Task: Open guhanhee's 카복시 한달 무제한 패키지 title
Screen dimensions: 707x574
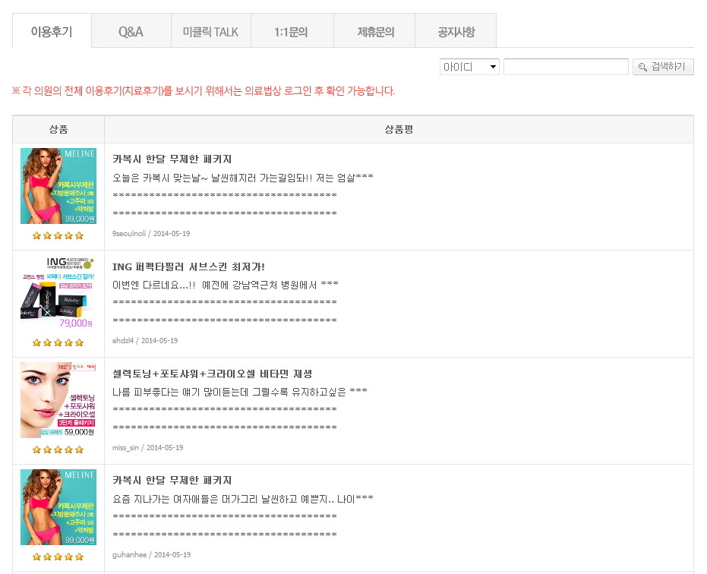Action: tap(172, 480)
